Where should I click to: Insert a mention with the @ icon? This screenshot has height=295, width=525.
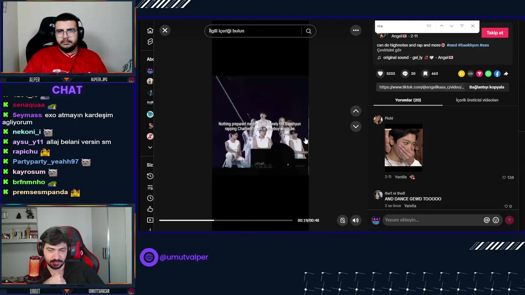point(486,220)
